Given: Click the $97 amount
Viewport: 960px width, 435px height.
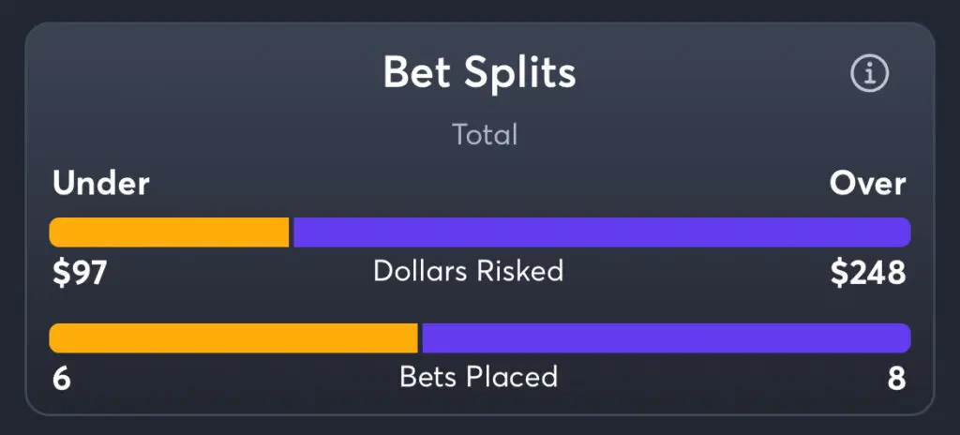Looking at the screenshot, I should click(80, 273).
